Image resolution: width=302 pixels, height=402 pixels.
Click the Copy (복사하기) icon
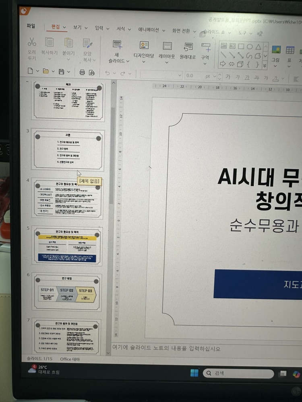pyautogui.click(x=49, y=42)
